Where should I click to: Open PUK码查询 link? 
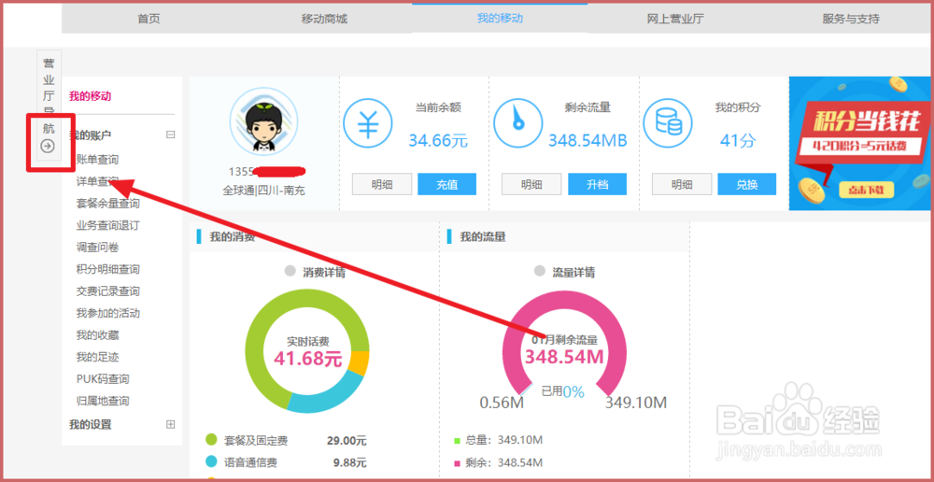[103, 379]
